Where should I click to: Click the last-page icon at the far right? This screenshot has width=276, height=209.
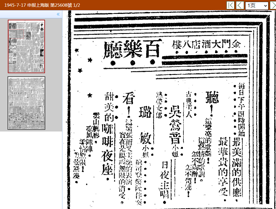tap(275, 5)
